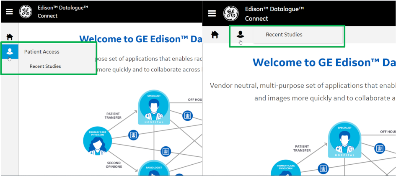Choose Recent Studies under Patient Access

[x=45, y=66]
